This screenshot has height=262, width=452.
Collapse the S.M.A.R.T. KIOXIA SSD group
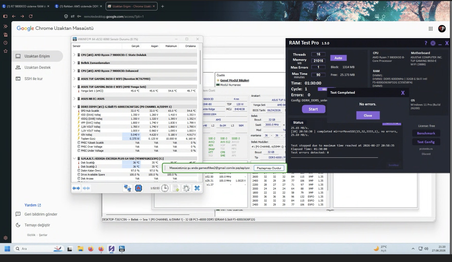74,159
